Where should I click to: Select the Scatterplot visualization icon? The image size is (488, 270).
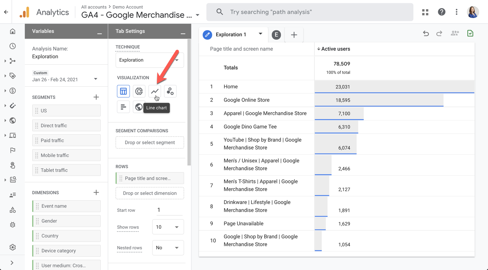point(170,91)
